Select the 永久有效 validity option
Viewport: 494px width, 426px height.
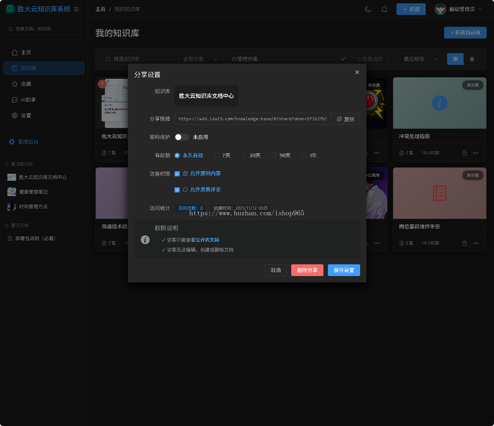[189, 156]
